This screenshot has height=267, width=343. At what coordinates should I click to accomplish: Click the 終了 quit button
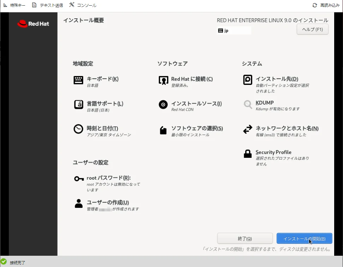coord(245,238)
